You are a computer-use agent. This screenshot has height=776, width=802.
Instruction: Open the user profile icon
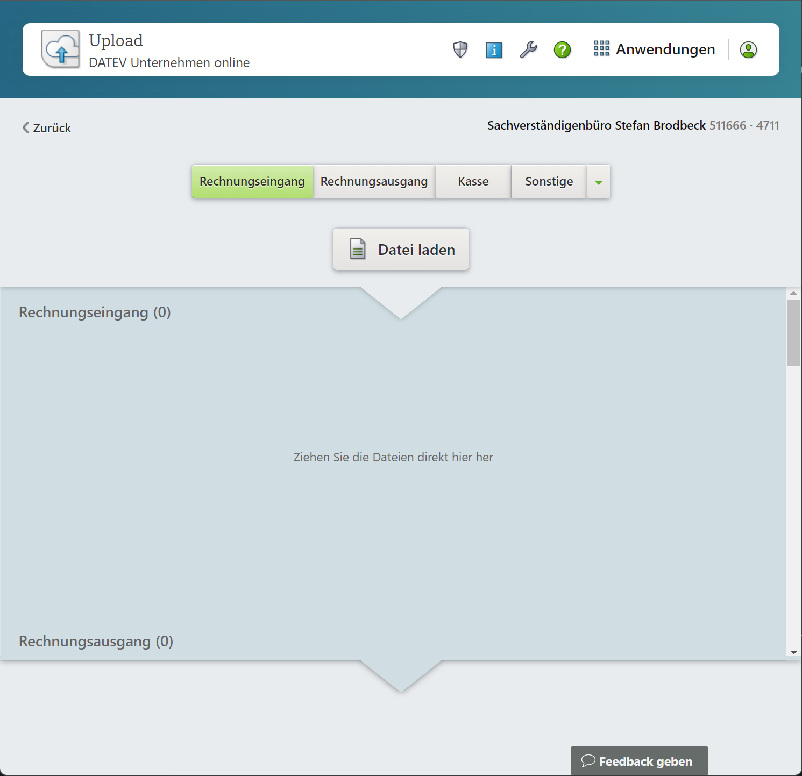(x=748, y=49)
